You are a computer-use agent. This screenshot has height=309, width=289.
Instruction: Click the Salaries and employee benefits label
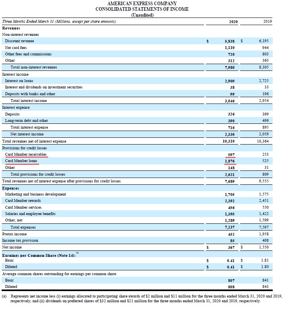[30, 214]
